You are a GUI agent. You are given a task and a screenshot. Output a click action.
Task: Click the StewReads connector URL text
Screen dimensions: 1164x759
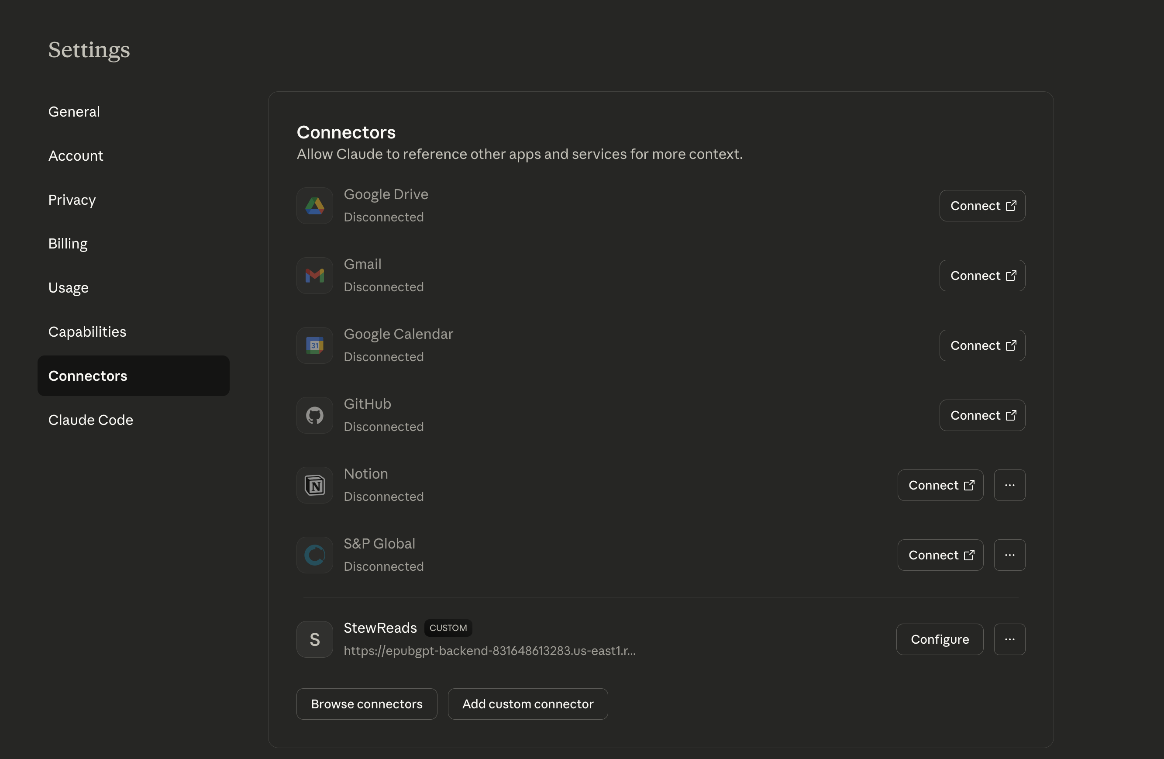[489, 652]
